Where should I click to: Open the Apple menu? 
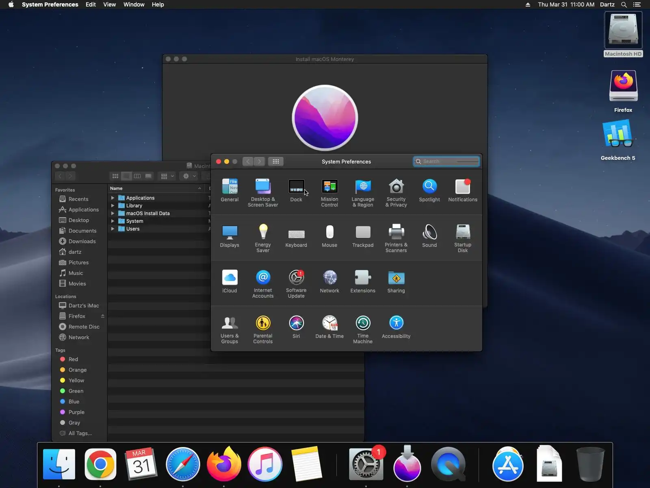(11, 4)
